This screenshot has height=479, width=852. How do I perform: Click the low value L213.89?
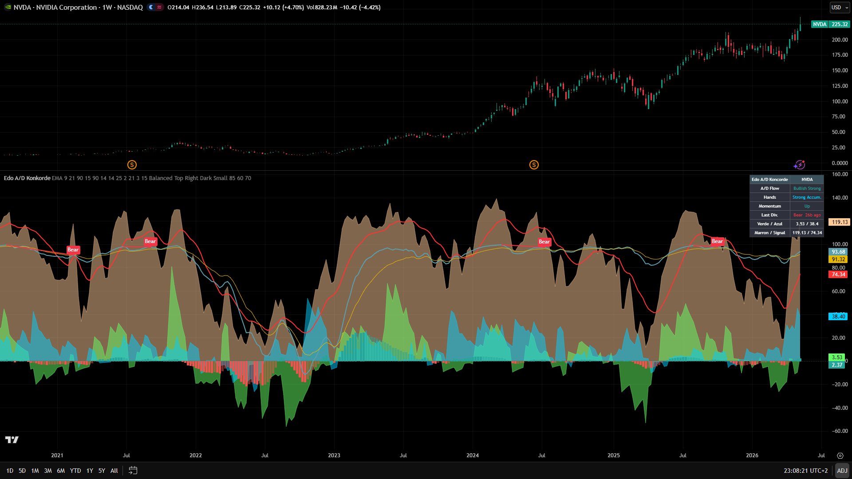[226, 8]
